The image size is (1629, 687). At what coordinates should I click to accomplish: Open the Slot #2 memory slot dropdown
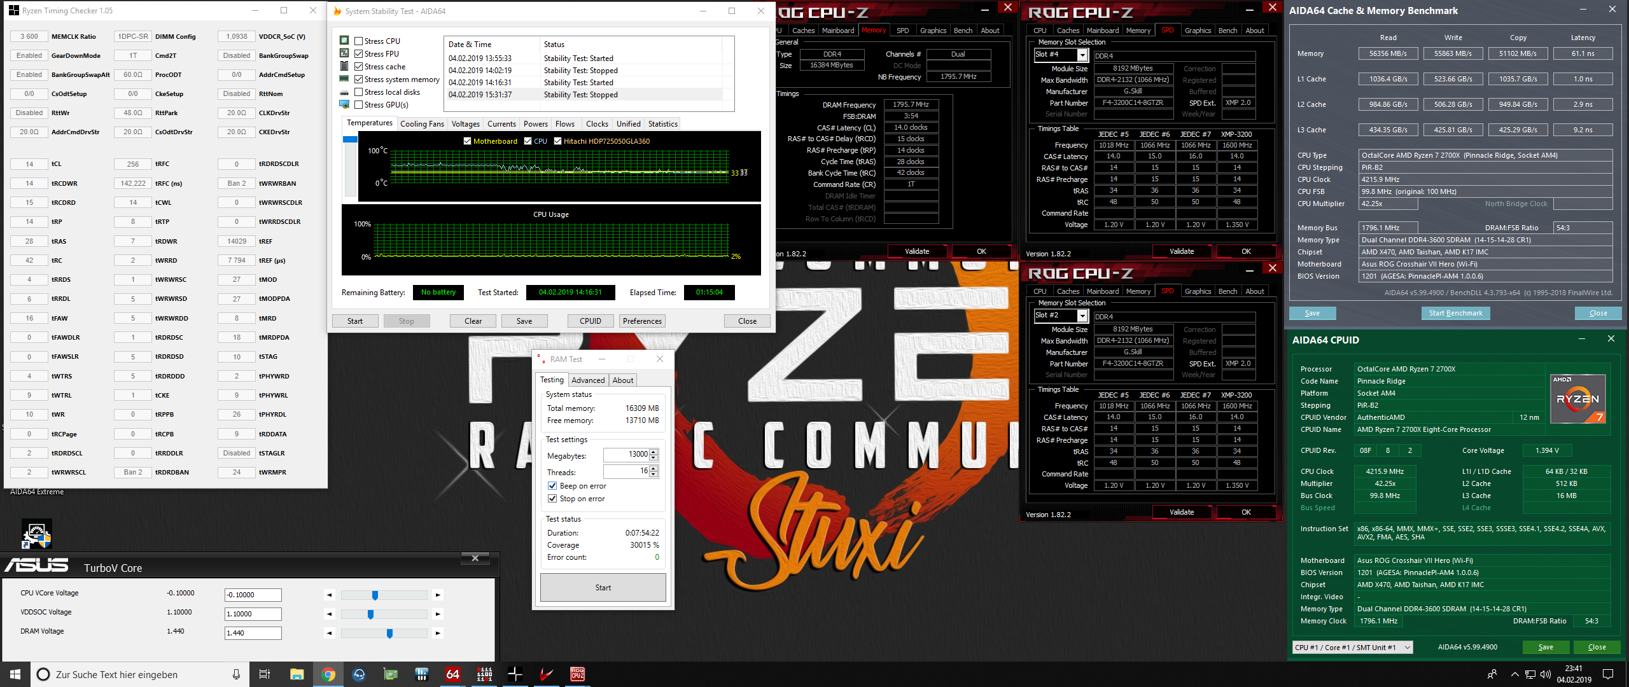point(1082,316)
